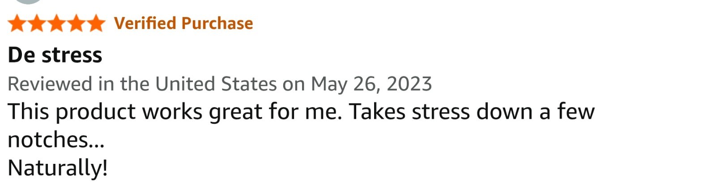Viewport: 716px width, 192px height.
Task: Select the fifth orange rating star
Action: (x=96, y=23)
